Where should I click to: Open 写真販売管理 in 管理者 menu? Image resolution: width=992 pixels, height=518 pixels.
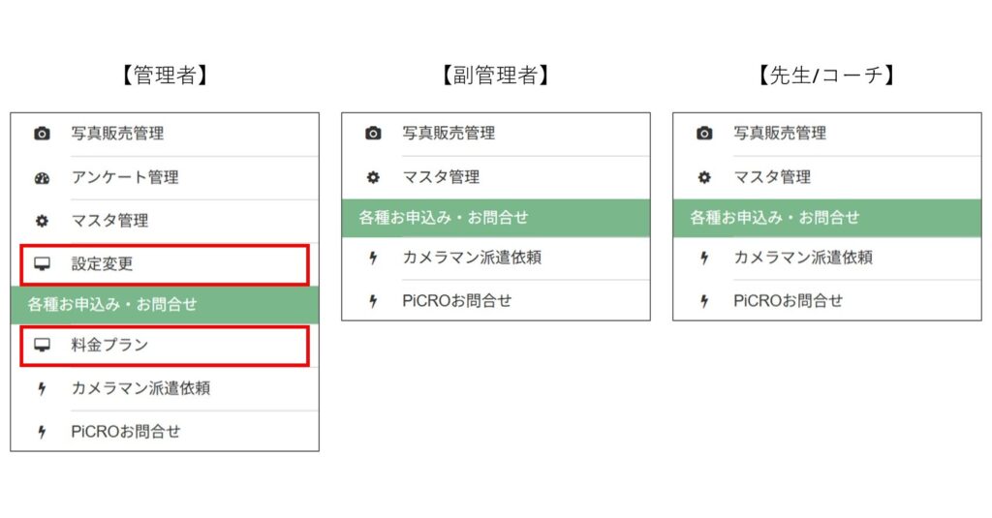pos(117,134)
